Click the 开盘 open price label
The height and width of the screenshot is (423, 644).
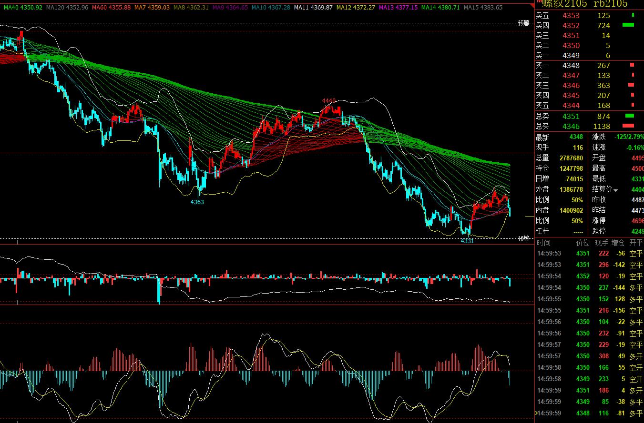599,158
